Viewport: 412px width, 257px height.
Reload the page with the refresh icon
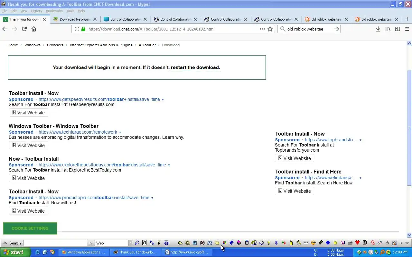tap(24, 29)
